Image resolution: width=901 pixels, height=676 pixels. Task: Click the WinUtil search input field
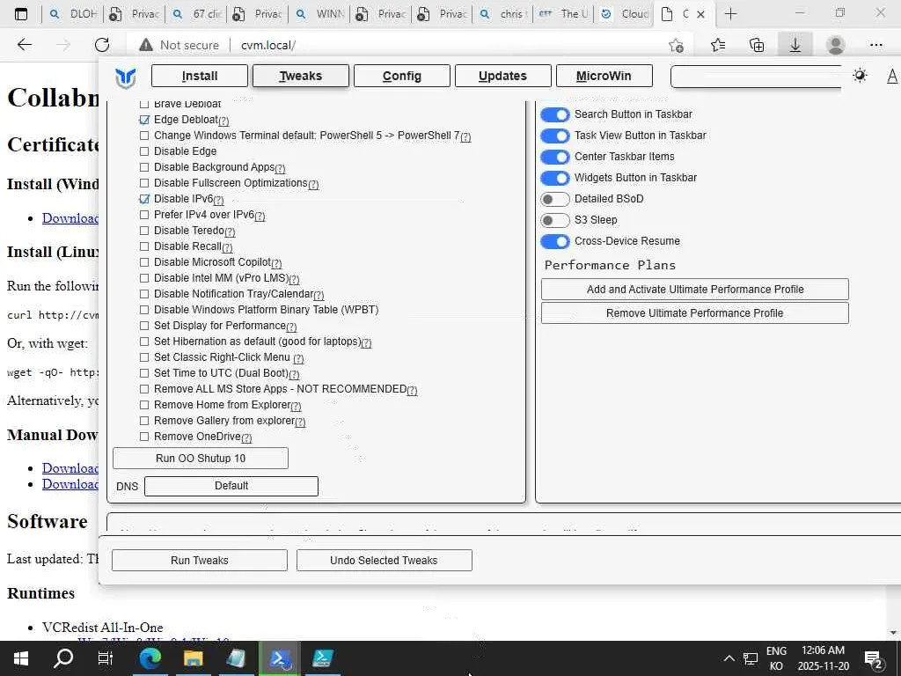point(756,76)
